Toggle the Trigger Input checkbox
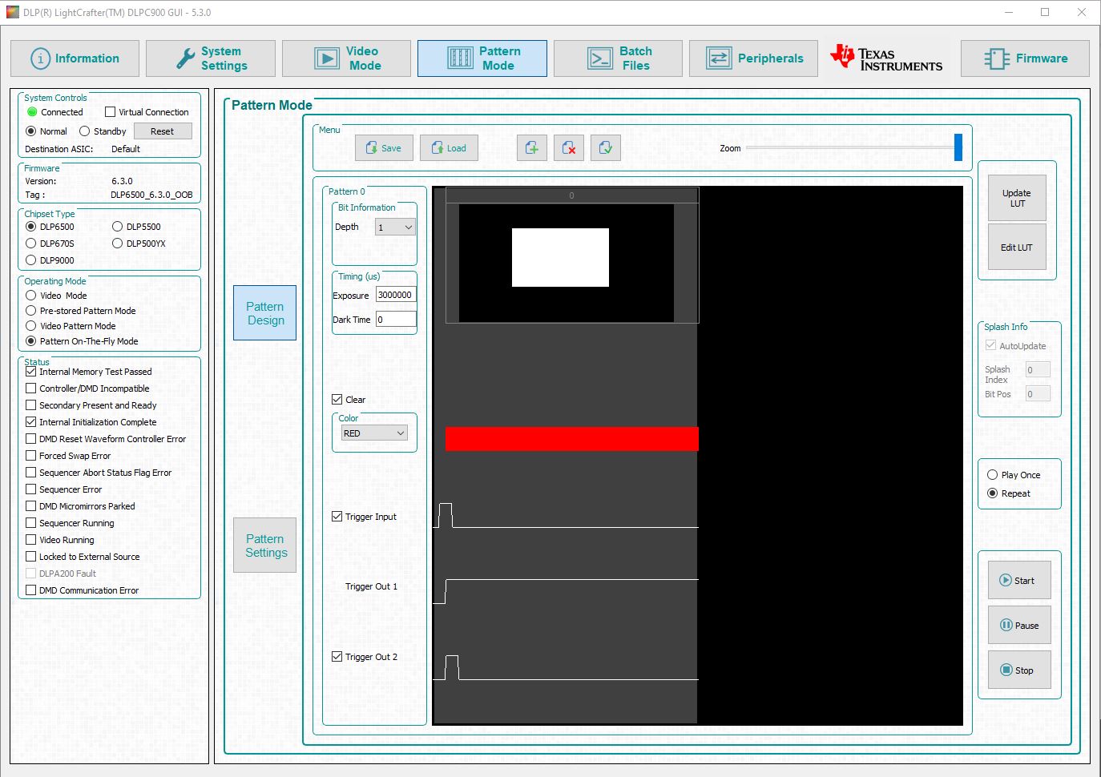The image size is (1101, 777). pyautogui.click(x=337, y=517)
